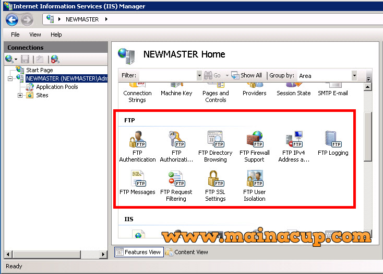Image resolution: width=383 pixels, height=274 pixels.
Task: Open FTP Authorization Rules feature
Action: tap(176, 146)
